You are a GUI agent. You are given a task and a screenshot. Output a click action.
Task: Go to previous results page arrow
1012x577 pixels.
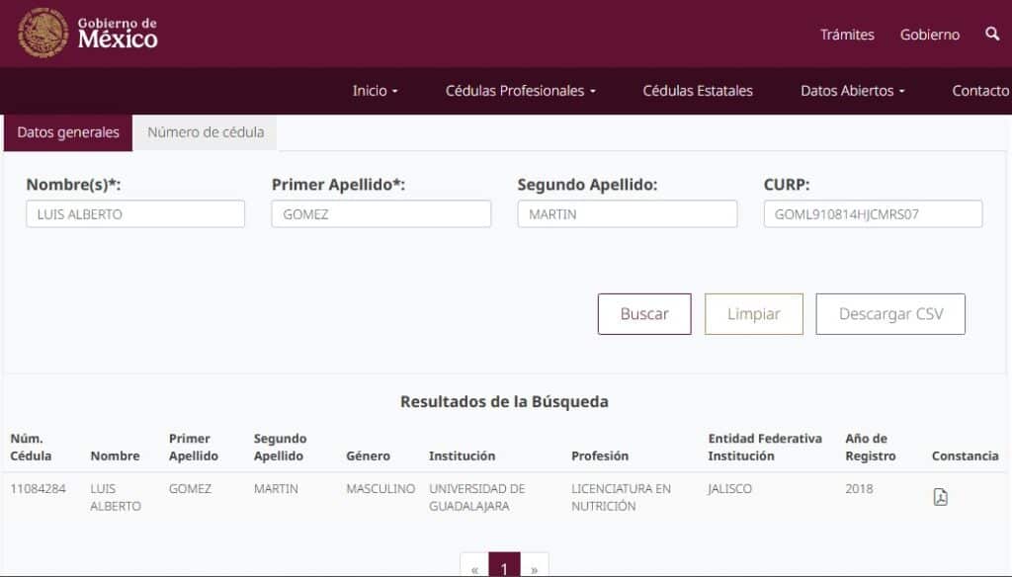coord(474,568)
